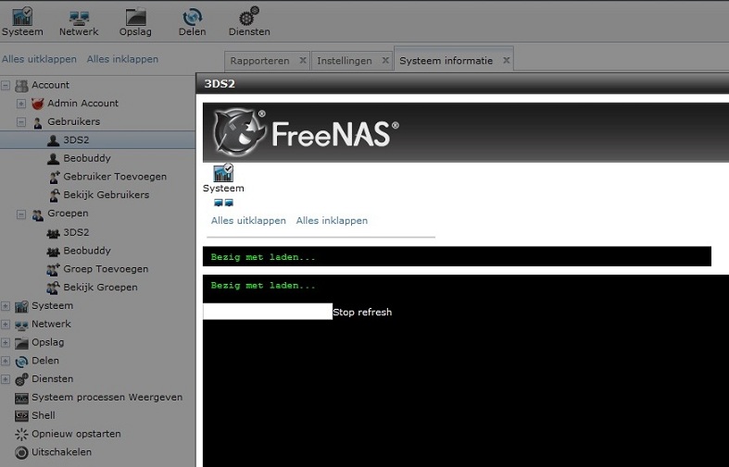Click the red Admin Account devil icon

point(38,104)
